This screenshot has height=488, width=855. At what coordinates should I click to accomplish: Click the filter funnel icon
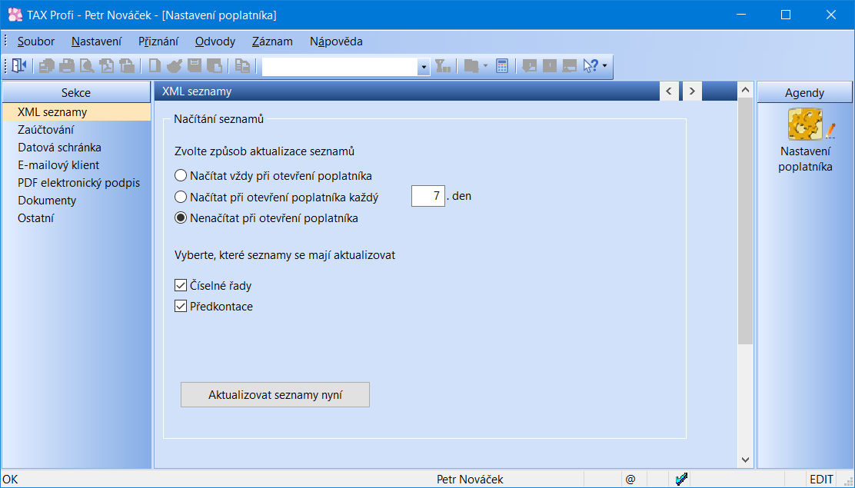443,66
